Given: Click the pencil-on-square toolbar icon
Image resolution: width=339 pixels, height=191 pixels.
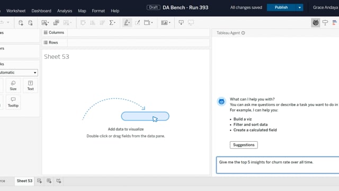Looking at the screenshot, I should (138, 22).
